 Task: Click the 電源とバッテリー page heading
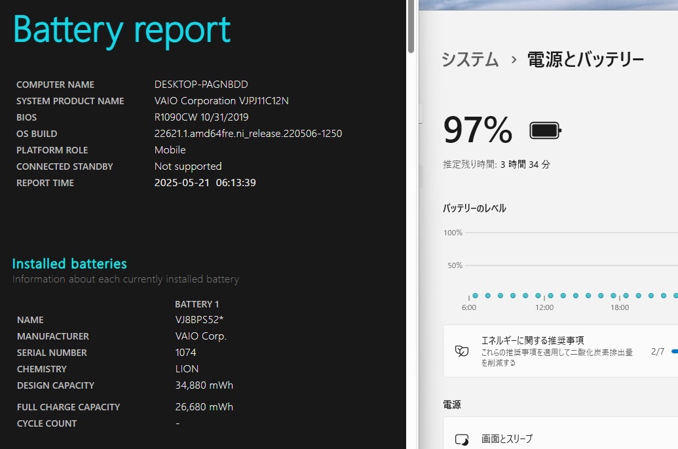point(586,59)
